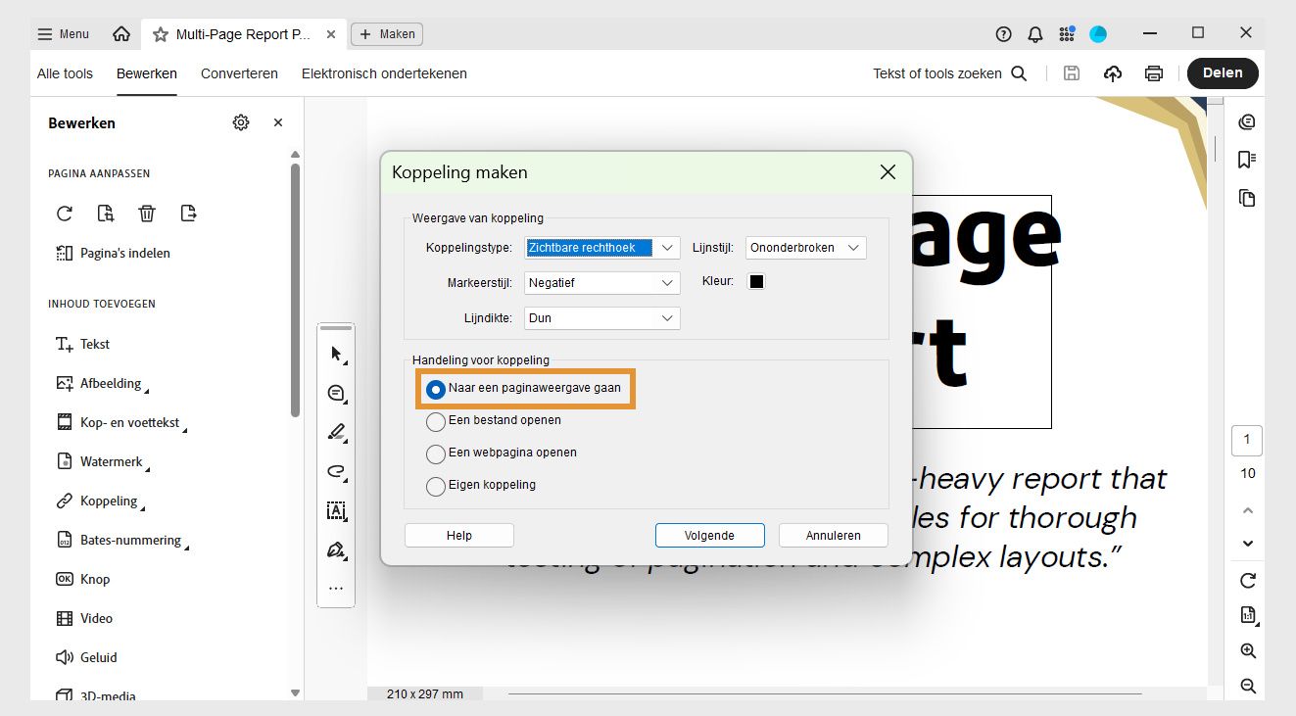Select Naar een paginaweergave gaan radio
This screenshot has height=716, width=1296.
tap(436, 389)
